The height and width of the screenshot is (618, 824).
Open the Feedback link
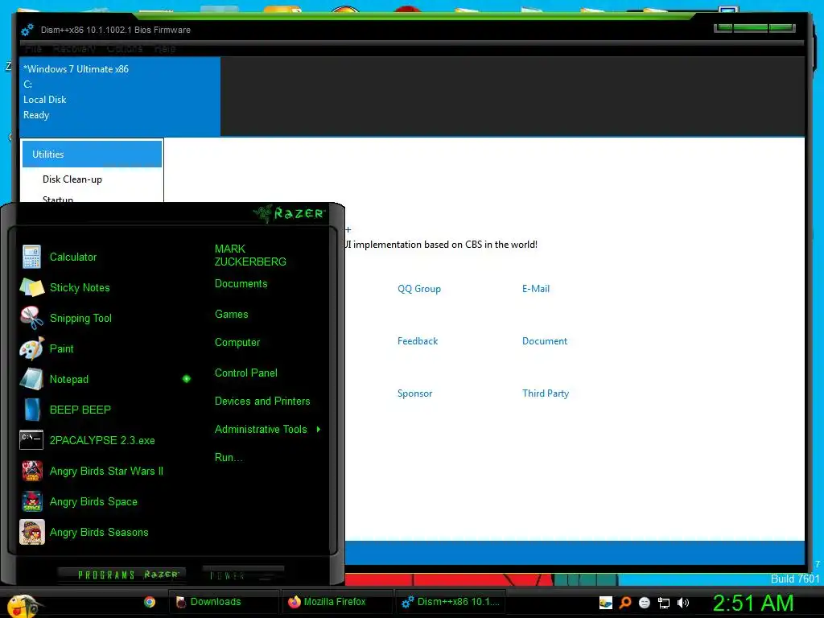click(x=418, y=341)
